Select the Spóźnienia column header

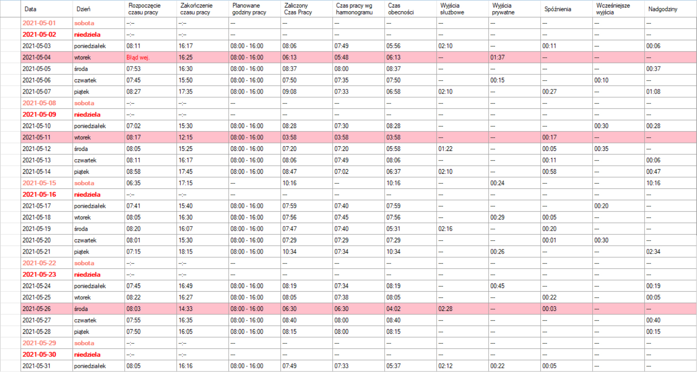566,9
